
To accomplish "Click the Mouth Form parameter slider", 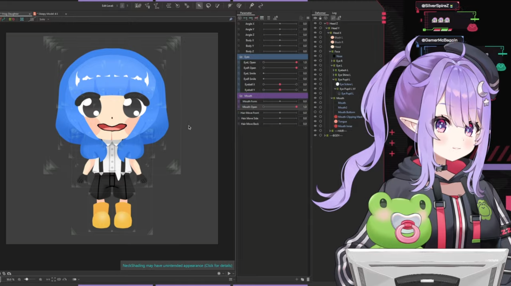I will point(280,101).
